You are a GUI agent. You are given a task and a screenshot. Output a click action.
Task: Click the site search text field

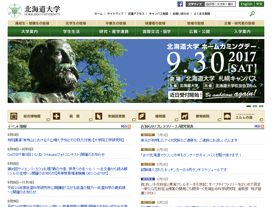pyautogui.click(x=232, y=14)
